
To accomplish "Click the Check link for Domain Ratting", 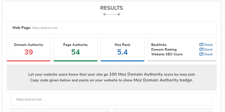I will pyautogui.click(x=206, y=49).
